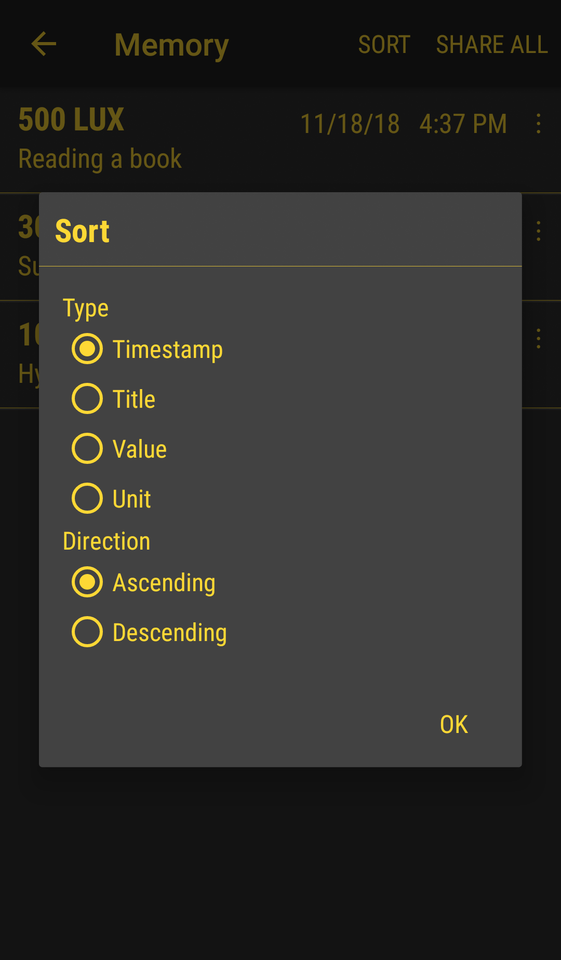Choose Value as sort type
The height and width of the screenshot is (960, 561).
click(87, 448)
